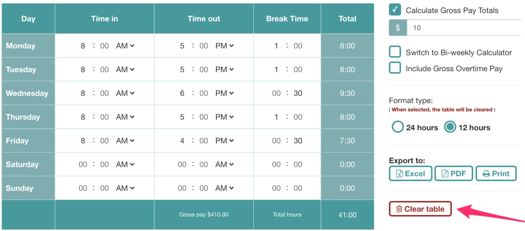Viewport: 525px width, 231px height.
Task: Click Saturday Time in hour field
Action: coord(83,164)
